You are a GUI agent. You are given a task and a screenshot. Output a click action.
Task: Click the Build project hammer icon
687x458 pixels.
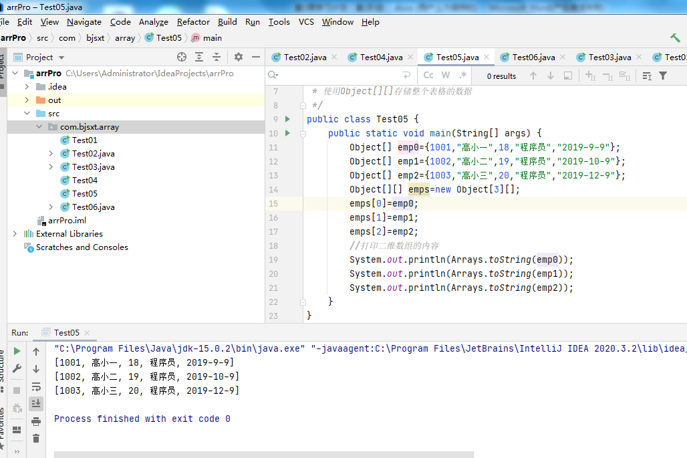pos(675,38)
